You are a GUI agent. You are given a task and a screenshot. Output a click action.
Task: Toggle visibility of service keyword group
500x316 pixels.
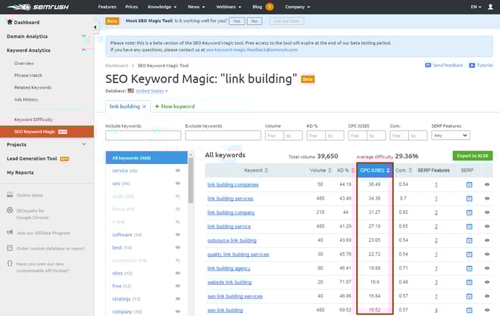(178, 171)
